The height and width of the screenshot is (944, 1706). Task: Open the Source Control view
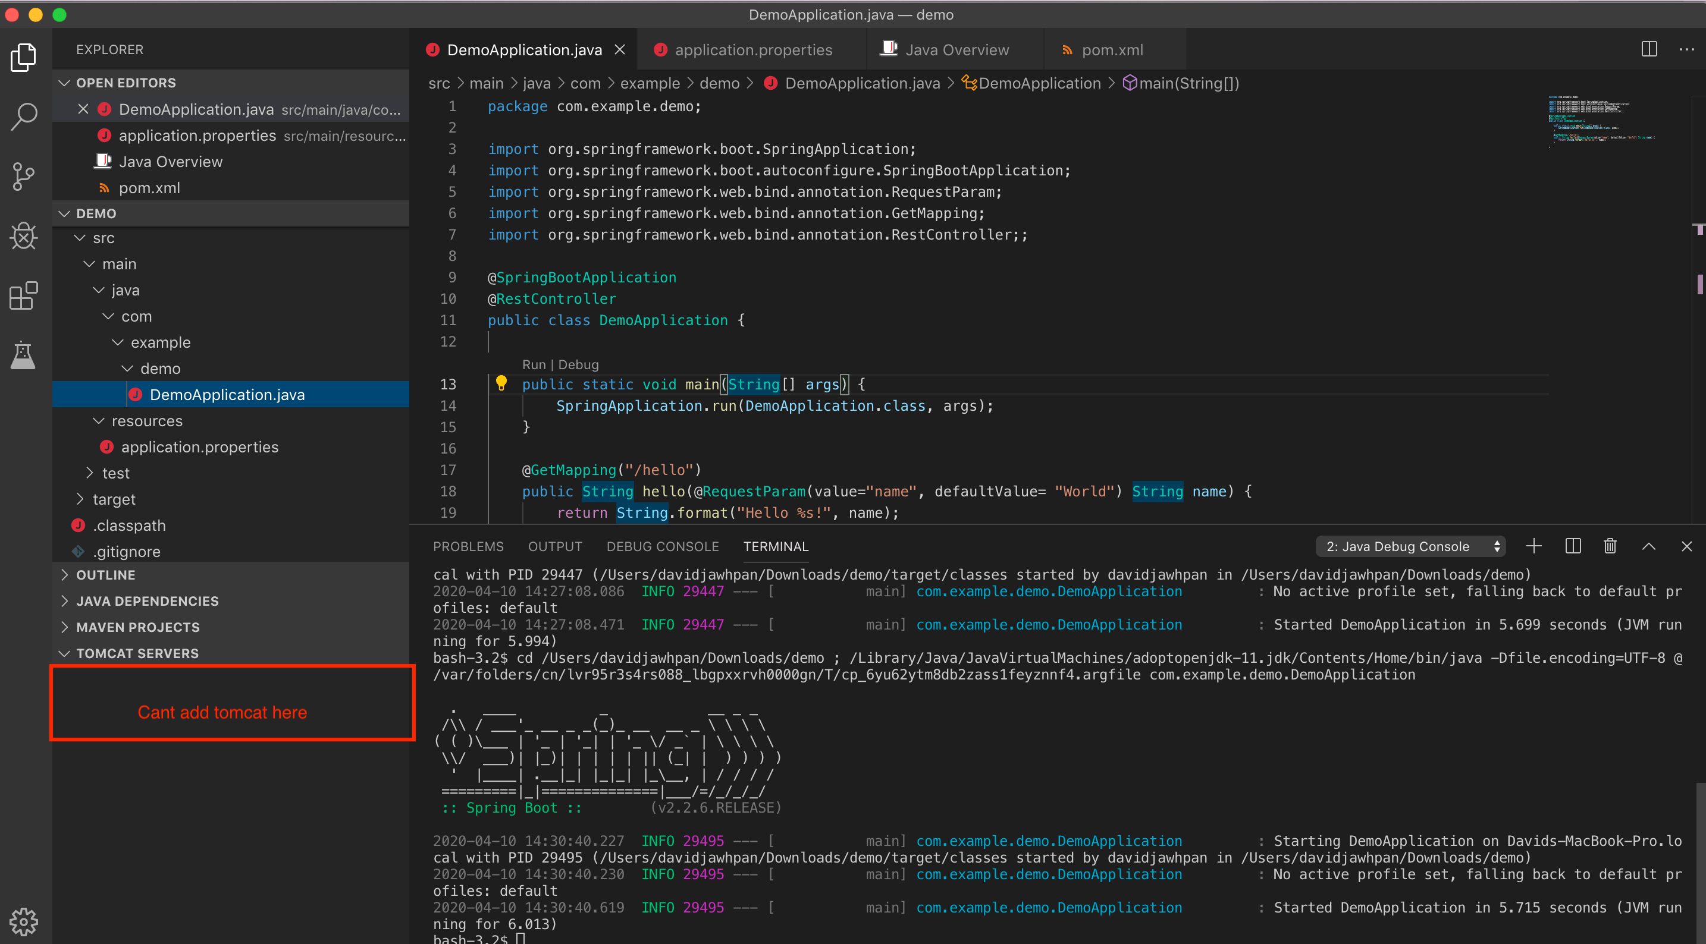pos(24,176)
